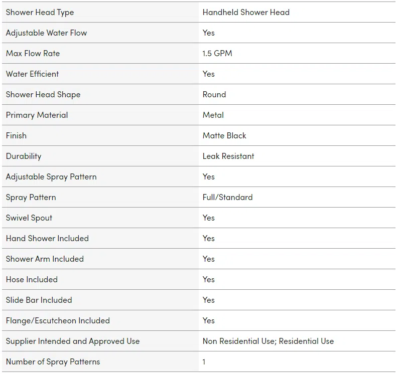The height and width of the screenshot is (374, 401).
Task: Click the Water Efficient row label
Action: click(x=32, y=74)
